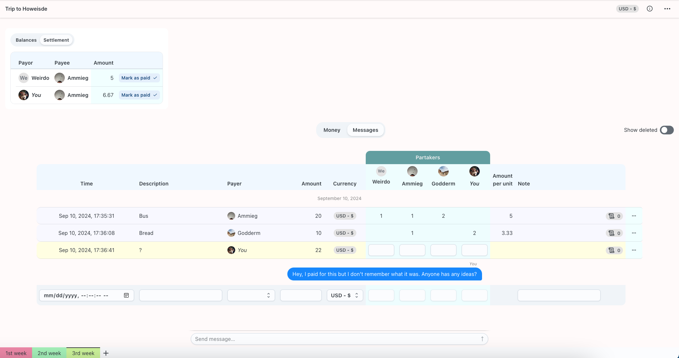Open Bread row comments icon
Viewport: 679px width, 358px height.
(614, 233)
